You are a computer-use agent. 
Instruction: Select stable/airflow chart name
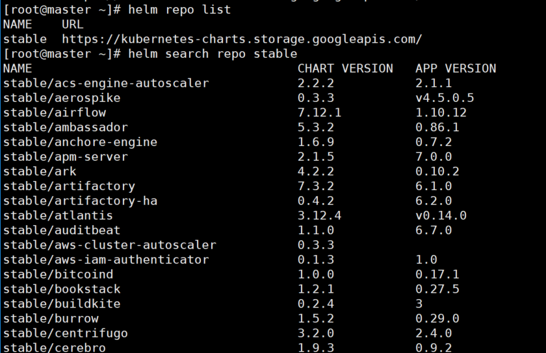(x=55, y=113)
